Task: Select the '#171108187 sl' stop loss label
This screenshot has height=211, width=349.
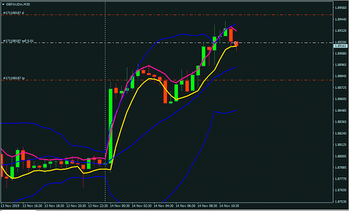Action: (13, 13)
